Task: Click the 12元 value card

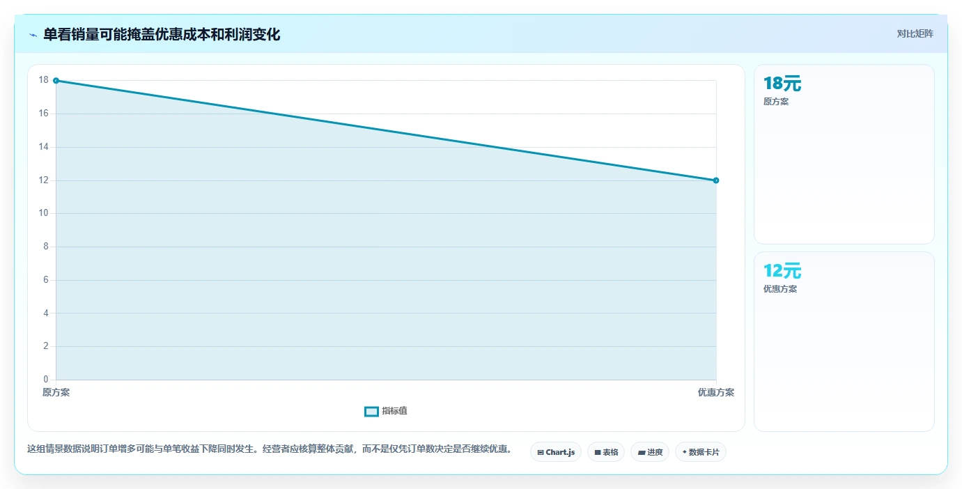Action: (844, 342)
